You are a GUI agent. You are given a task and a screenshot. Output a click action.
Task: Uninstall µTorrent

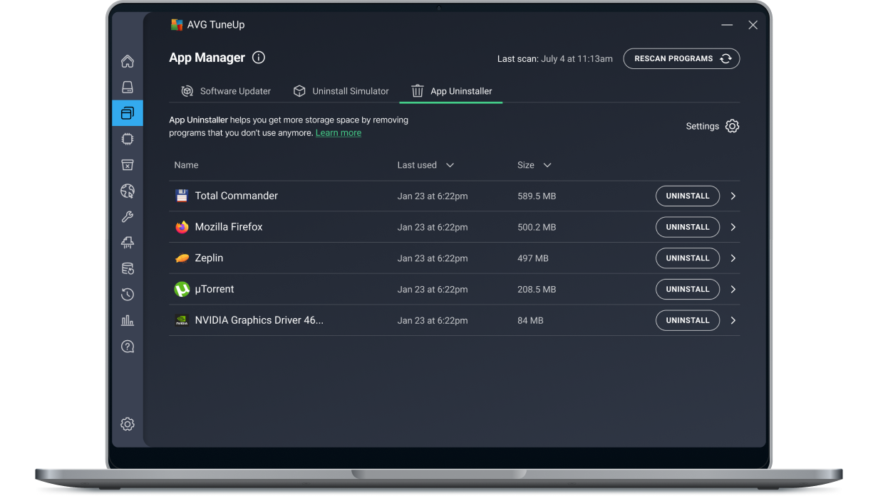click(x=688, y=289)
